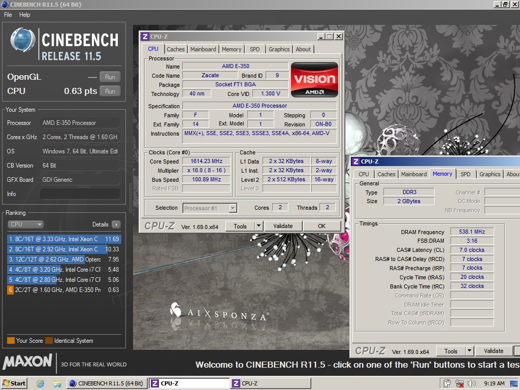Image resolution: width=520 pixels, height=390 pixels.
Task: Switch to Caches tab in front CPU-Z window
Action: (175, 49)
